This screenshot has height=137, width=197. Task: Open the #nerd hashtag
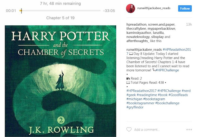(x=186, y=91)
